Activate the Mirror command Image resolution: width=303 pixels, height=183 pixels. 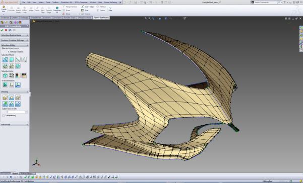click(x=67, y=14)
